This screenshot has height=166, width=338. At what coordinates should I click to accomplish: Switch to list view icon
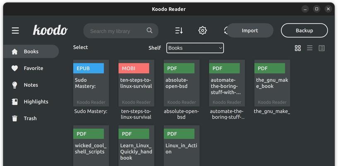click(309, 48)
